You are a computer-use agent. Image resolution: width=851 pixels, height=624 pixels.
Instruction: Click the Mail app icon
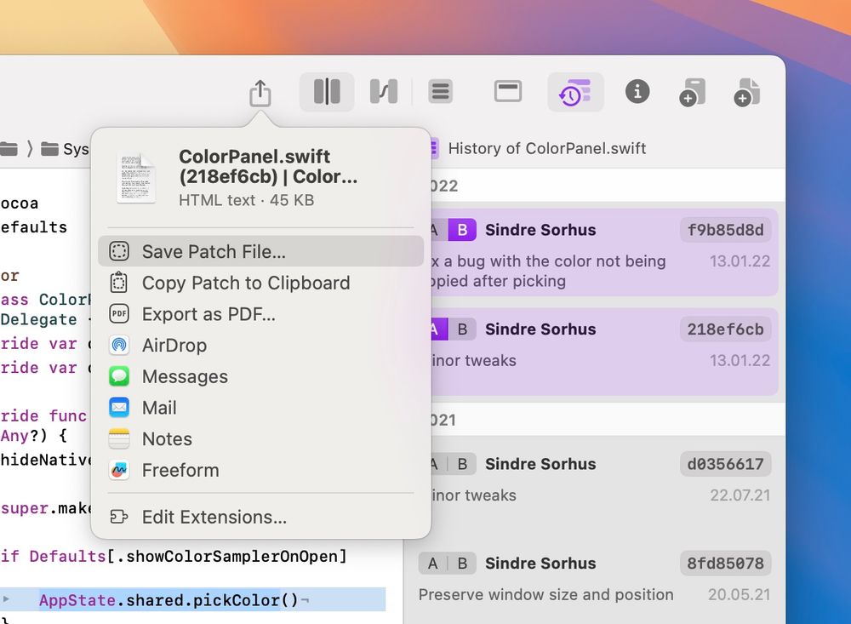click(119, 408)
